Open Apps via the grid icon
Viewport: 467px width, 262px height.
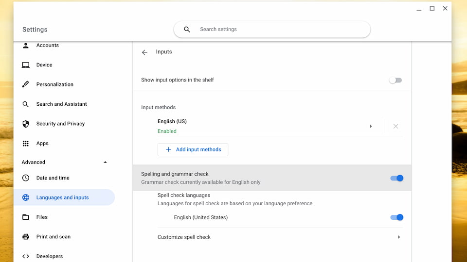pos(26,144)
